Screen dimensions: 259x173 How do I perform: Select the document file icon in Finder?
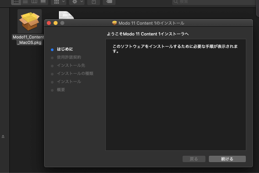(66, 15)
